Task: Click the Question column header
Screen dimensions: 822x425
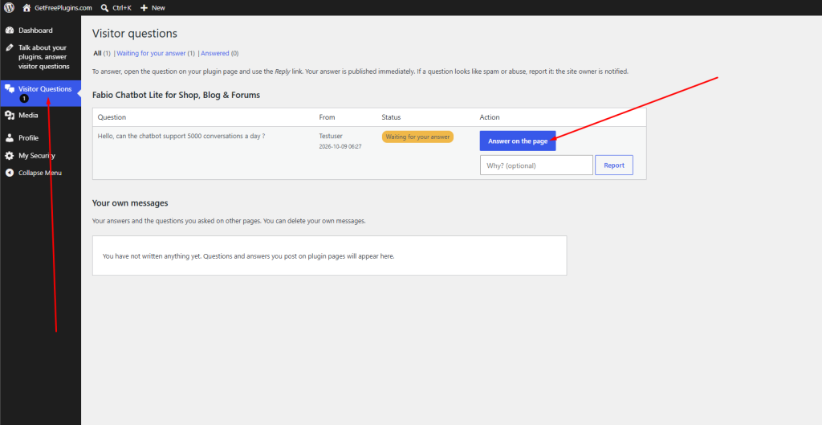Action: (112, 117)
